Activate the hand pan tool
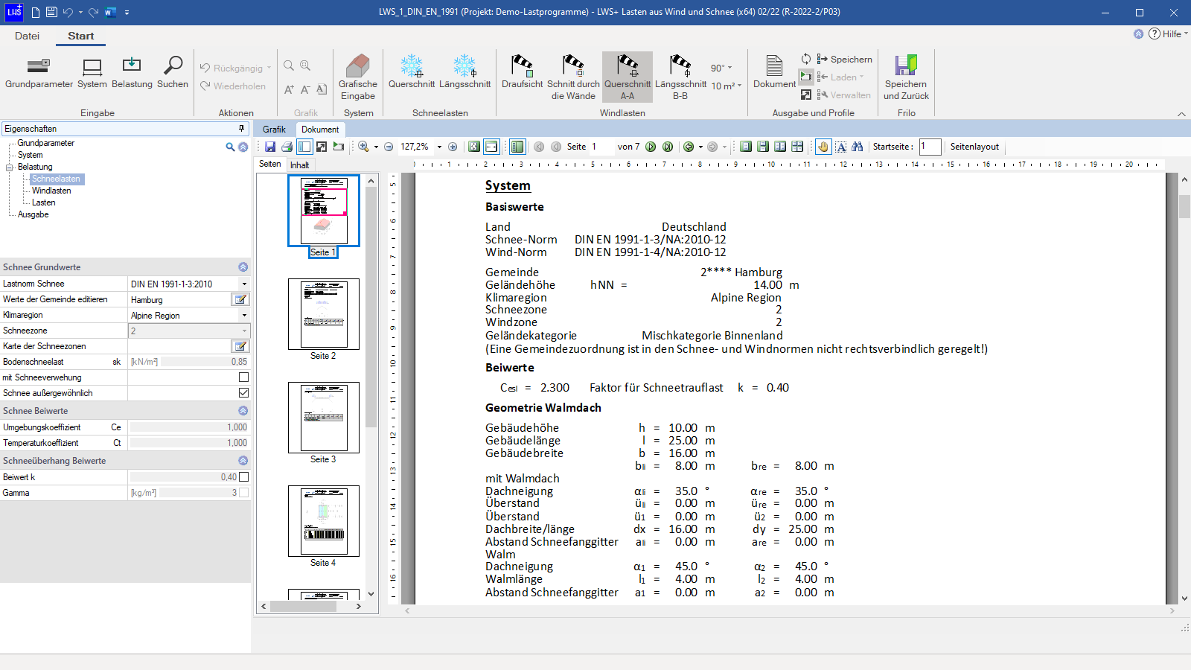 [x=823, y=147]
